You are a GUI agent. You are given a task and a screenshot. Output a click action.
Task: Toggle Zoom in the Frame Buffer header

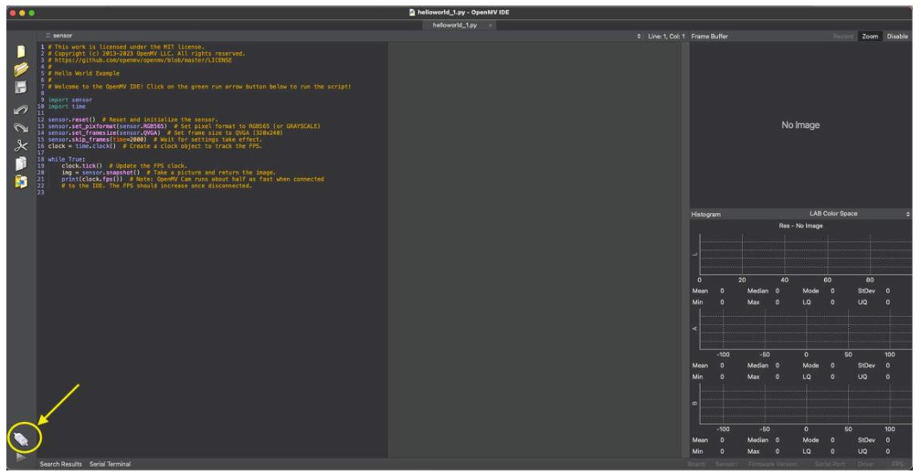click(x=870, y=37)
